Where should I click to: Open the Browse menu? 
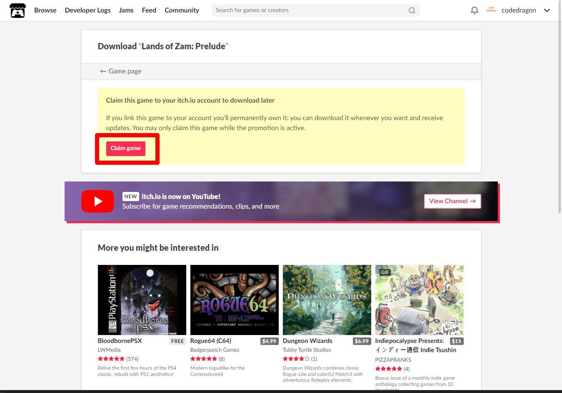tap(45, 10)
